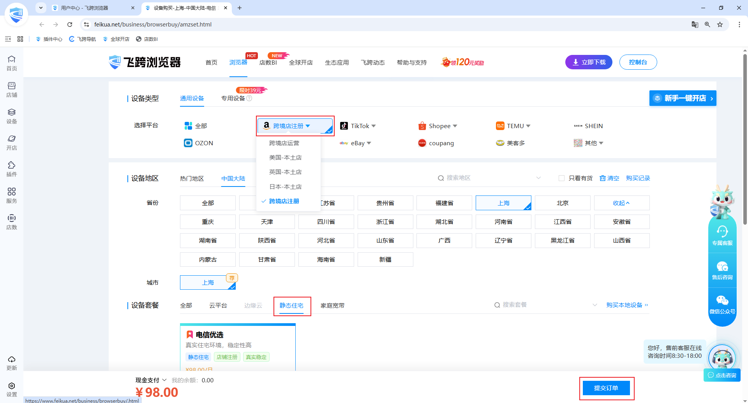Open the 售后咨询 floating icon

722,270
